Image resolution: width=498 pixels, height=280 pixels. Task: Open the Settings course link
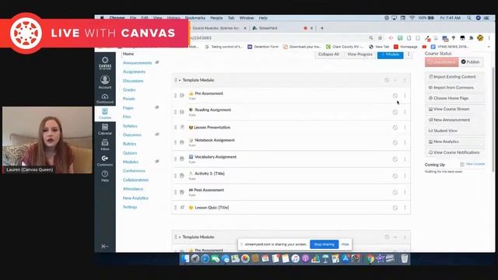[130, 207]
